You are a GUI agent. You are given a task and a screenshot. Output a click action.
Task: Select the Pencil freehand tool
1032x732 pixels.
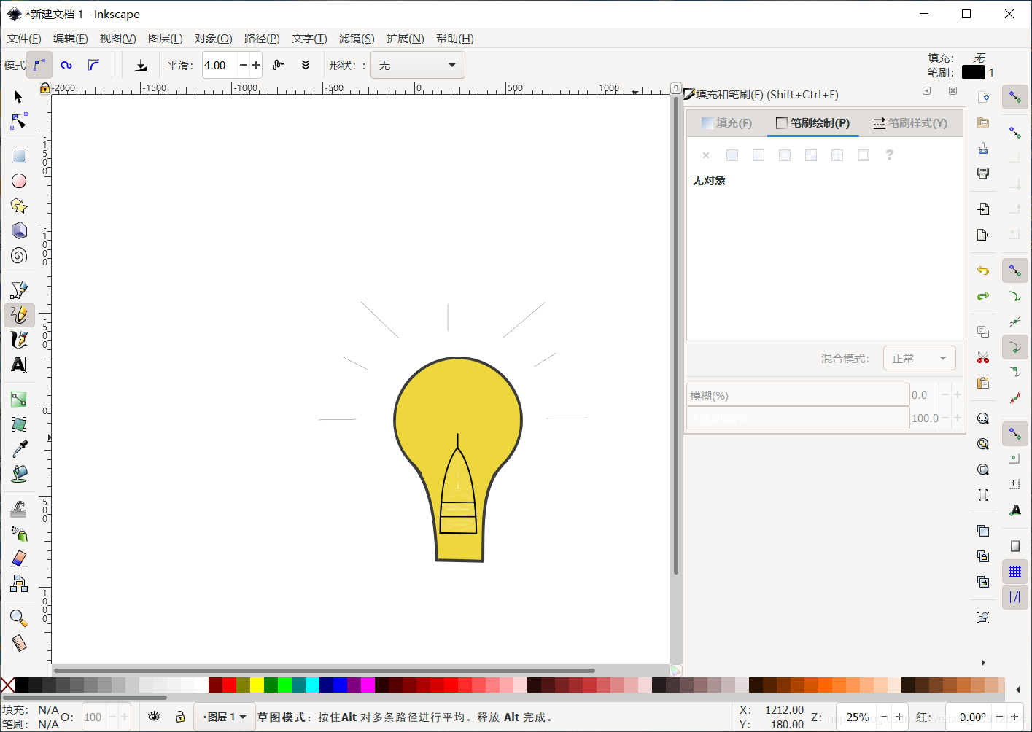tap(19, 315)
